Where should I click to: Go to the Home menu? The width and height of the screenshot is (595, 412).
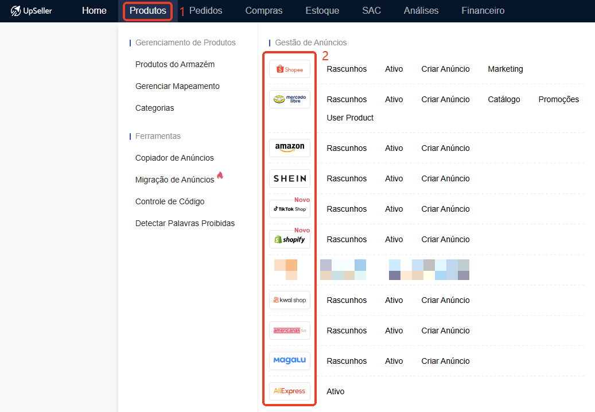tap(94, 11)
